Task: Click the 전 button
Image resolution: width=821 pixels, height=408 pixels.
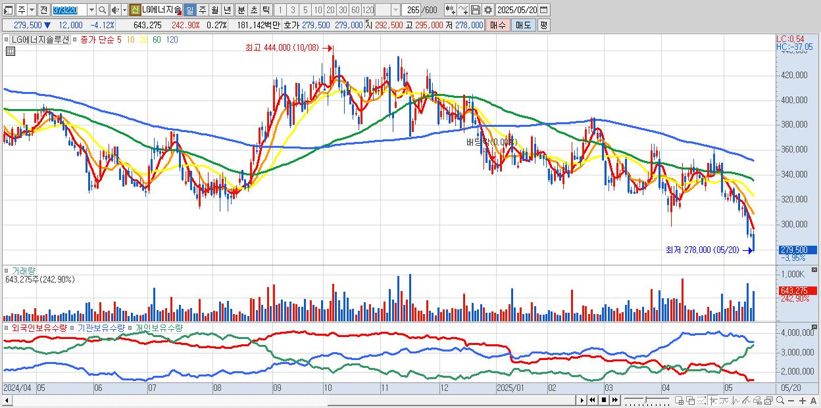Action: click(43, 10)
